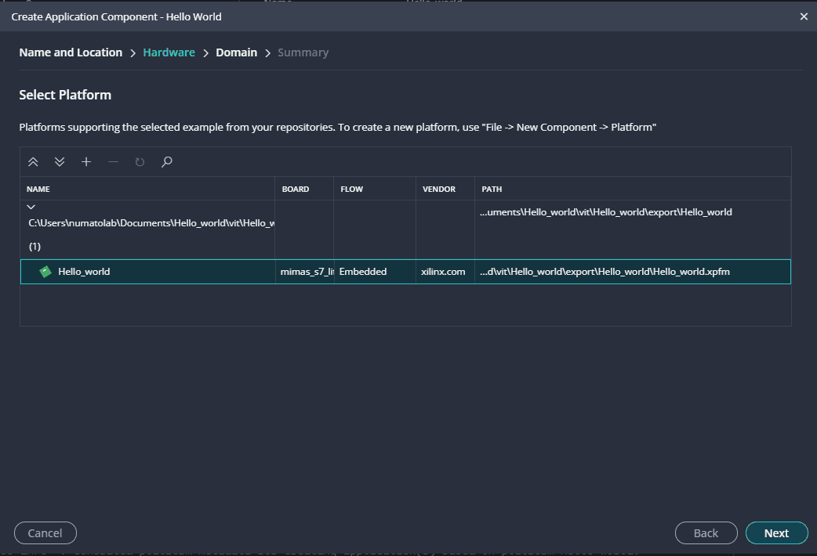Expand all platform tree entries

[60, 162]
